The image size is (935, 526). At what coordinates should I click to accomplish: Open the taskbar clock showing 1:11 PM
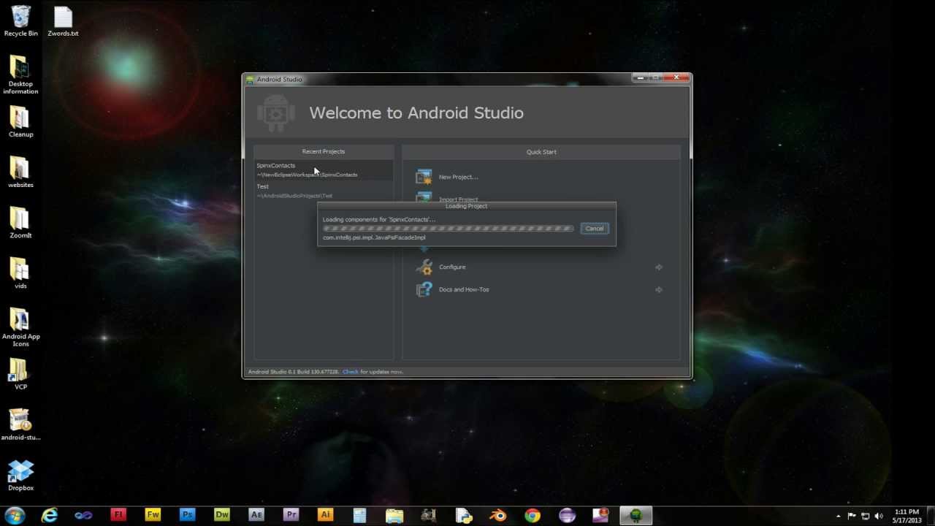[907, 516]
